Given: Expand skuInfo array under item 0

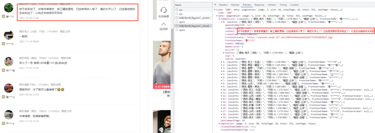Looking at the screenshot, I should click(x=224, y=53).
